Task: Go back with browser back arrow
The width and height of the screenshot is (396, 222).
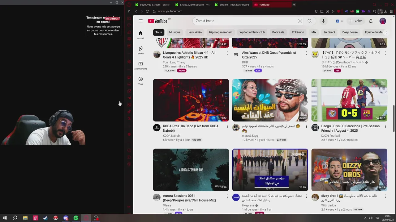Action: (136, 11)
